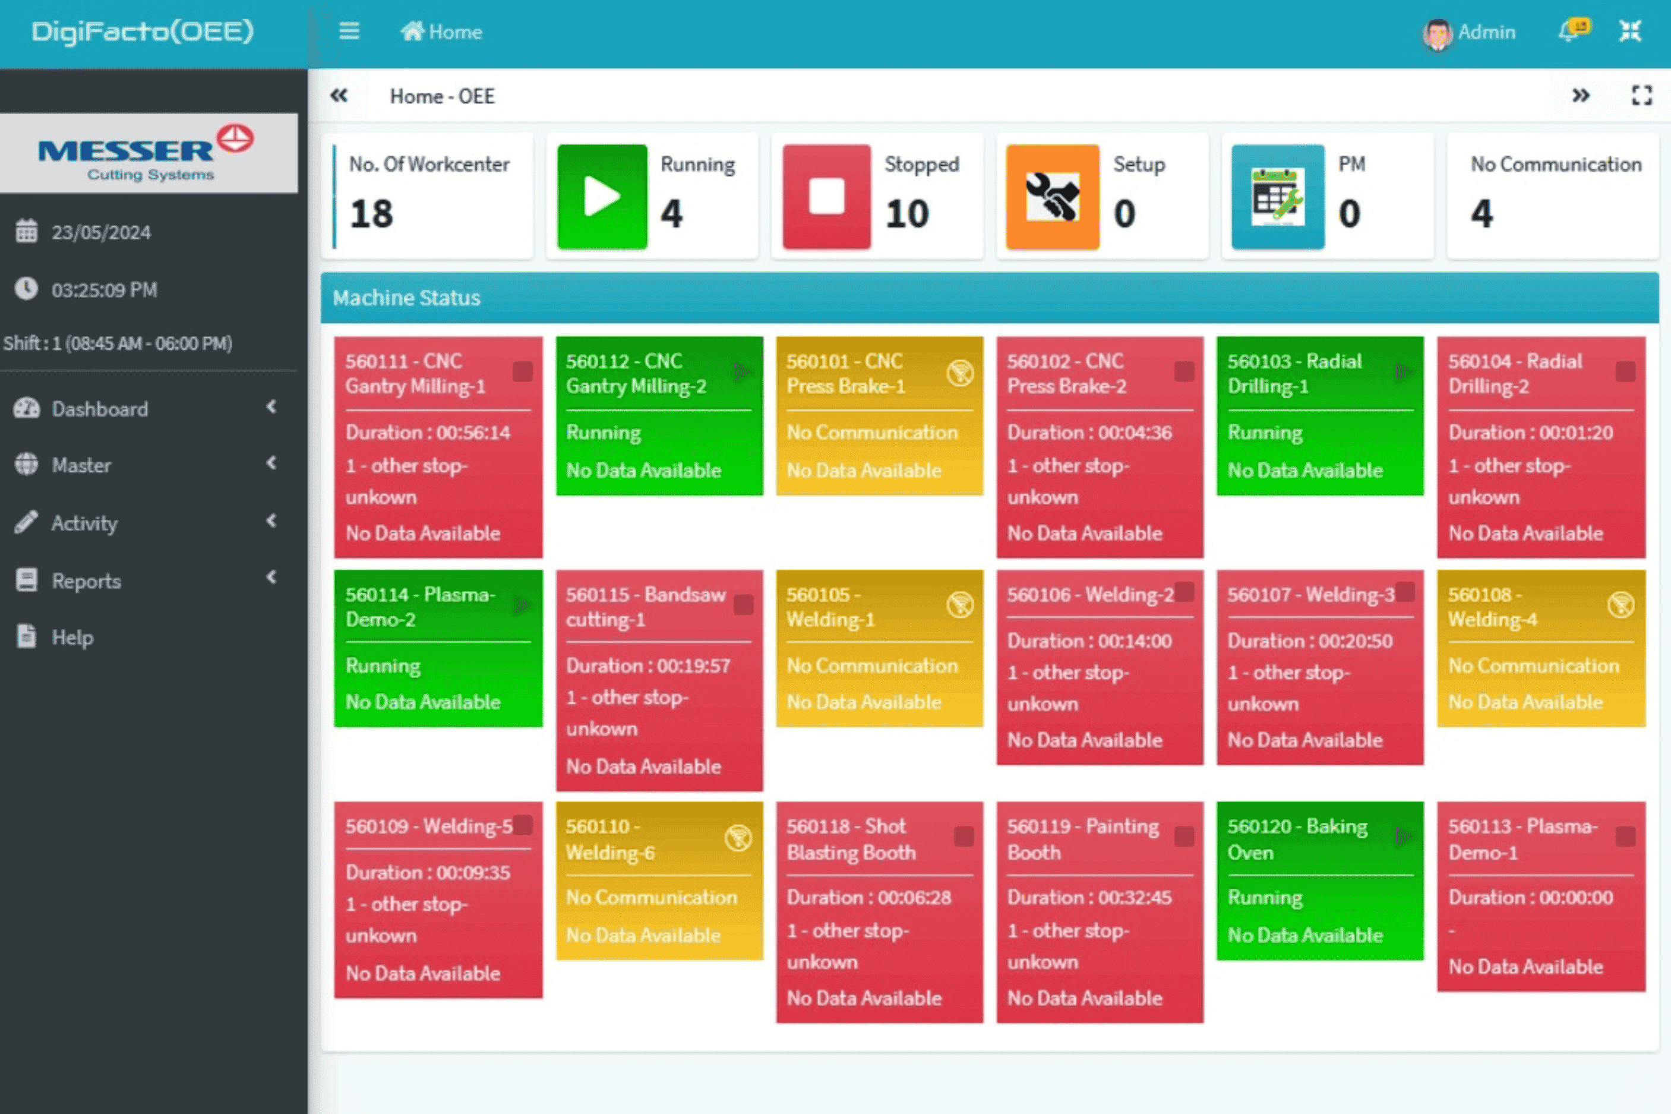Open the notifications bell
Image resolution: width=1671 pixels, height=1114 pixels.
tap(1573, 30)
